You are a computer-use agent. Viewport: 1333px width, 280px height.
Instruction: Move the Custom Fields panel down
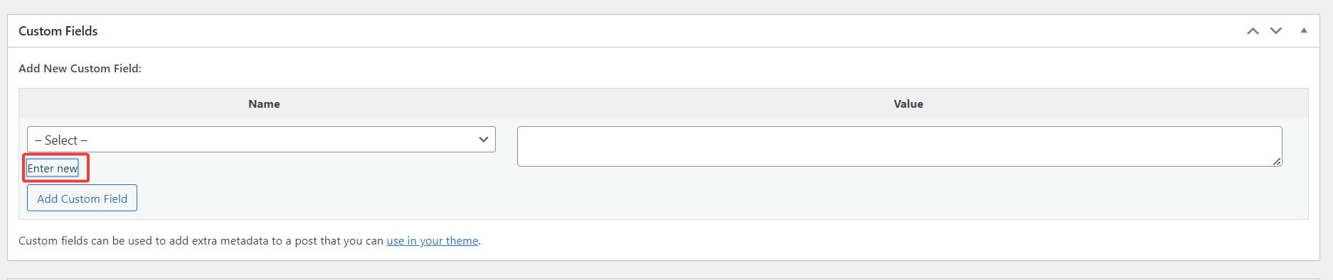point(1276,31)
